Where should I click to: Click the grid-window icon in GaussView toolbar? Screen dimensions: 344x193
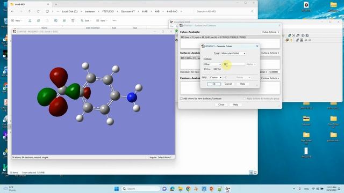click(302, 40)
